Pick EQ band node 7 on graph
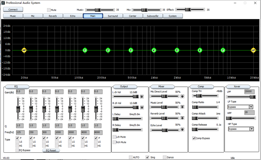 [x=223, y=50]
